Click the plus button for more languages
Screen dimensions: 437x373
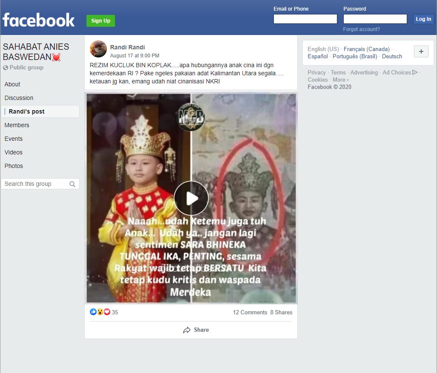pos(421,51)
